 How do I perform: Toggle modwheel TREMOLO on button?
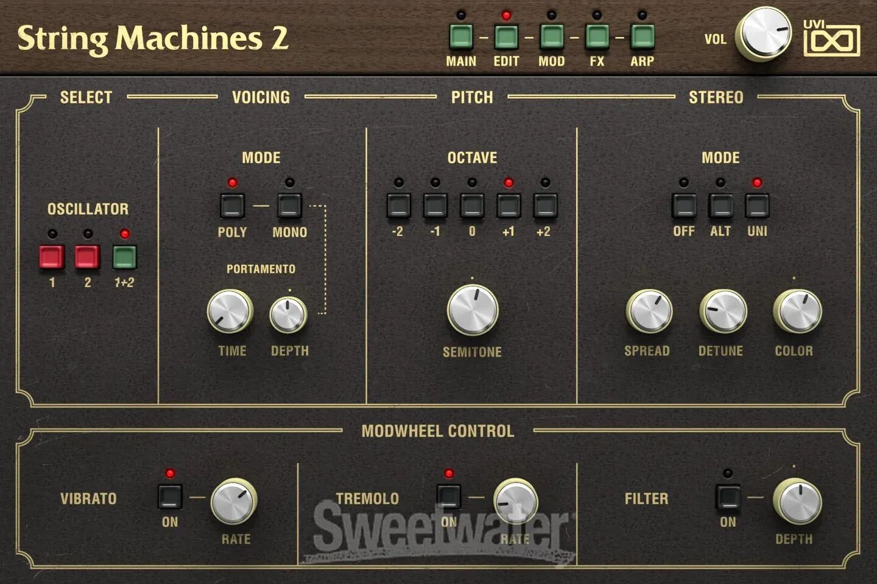[x=449, y=496]
